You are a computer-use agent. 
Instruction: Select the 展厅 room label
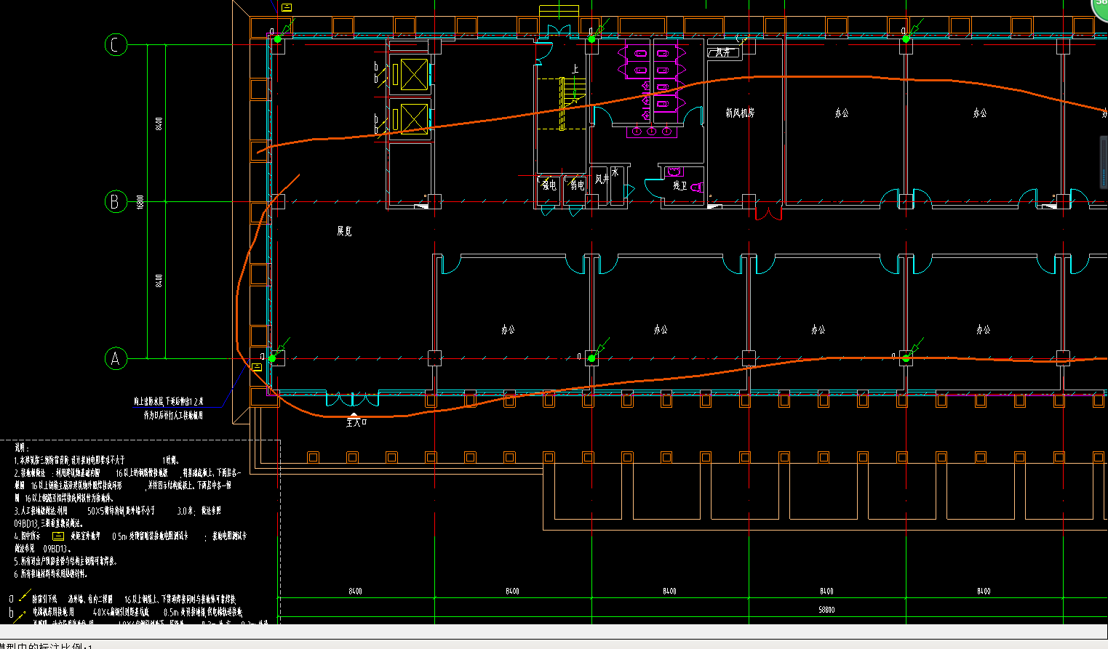(x=344, y=231)
